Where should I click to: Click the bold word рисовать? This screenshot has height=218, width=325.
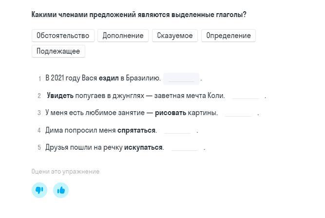tap(171, 113)
